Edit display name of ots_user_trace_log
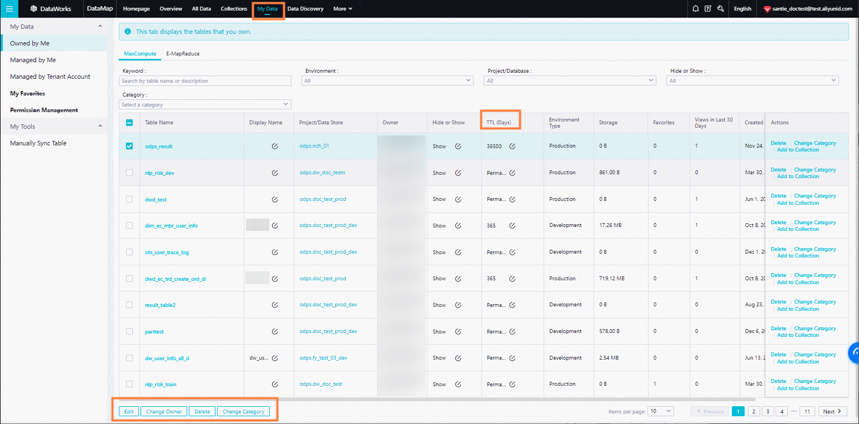 (x=275, y=252)
